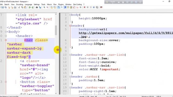This screenshot has width=173, height=97.
Task: Toggle Show All Characters pilcrow icon
Action: tap(62, 7)
